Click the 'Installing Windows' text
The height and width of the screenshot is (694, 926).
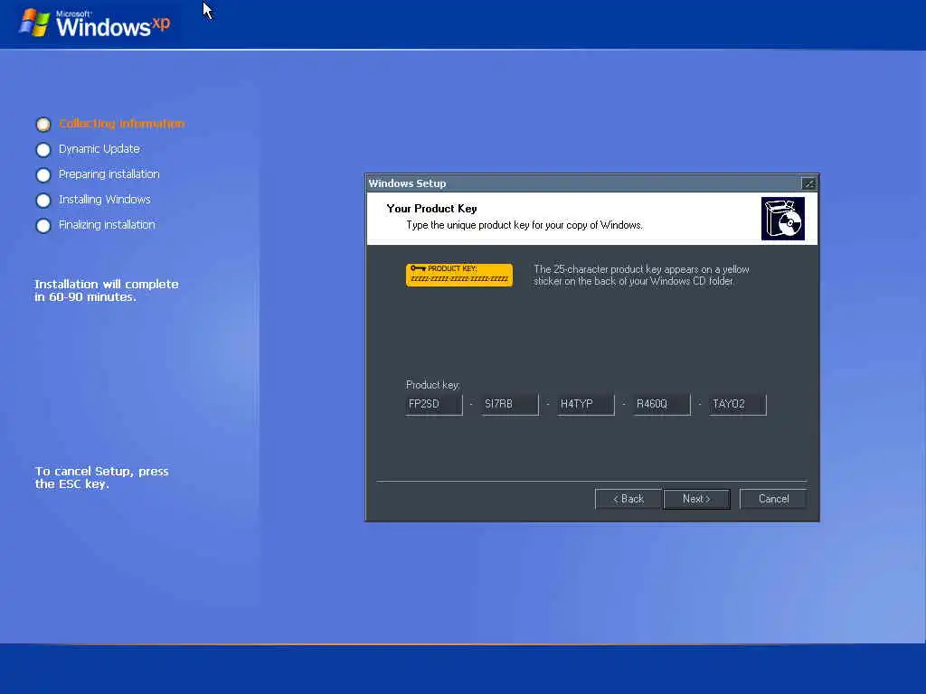pos(105,200)
